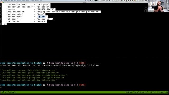Click the Spotlight magnifier icon in menu bar
Screen dimensions: 169x95
click(x=93, y=1)
